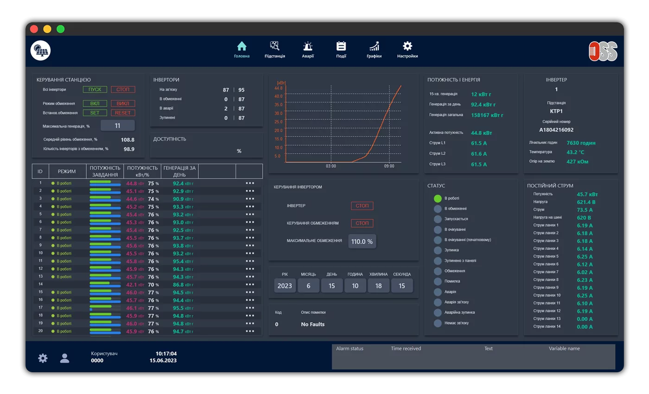Open three-dot menu for inverter row 10
The width and height of the screenshot is (649, 394).
point(250,253)
